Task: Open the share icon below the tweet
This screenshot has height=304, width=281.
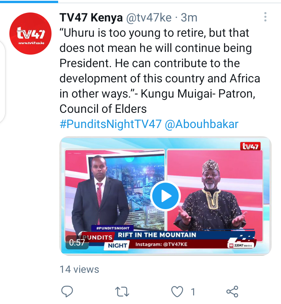Action: point(232,292)
